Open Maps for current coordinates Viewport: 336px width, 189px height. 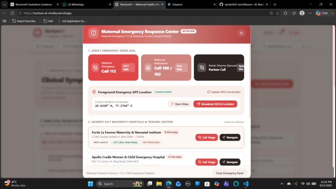point(180,104)
